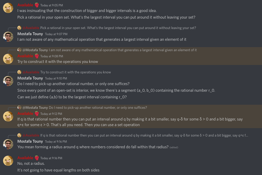Click Available's duck avatar at 9:12 PM message

click(x=8, y=116)
